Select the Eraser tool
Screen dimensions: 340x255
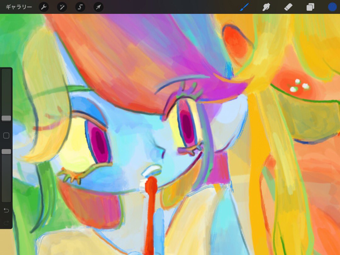pyautogui.click(x=288, y=7)
